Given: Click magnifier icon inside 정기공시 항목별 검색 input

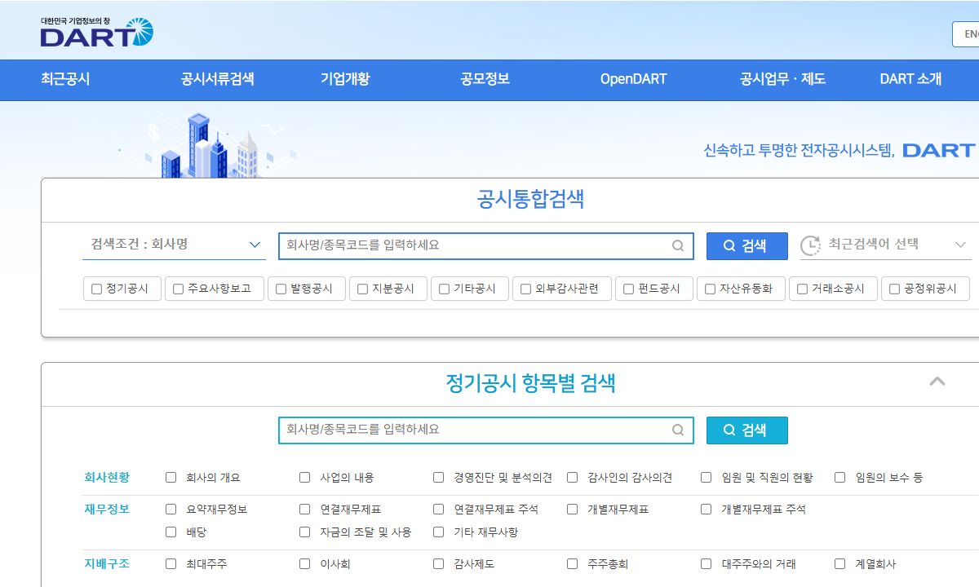Looking at the screenshot, I should point(678,430).
